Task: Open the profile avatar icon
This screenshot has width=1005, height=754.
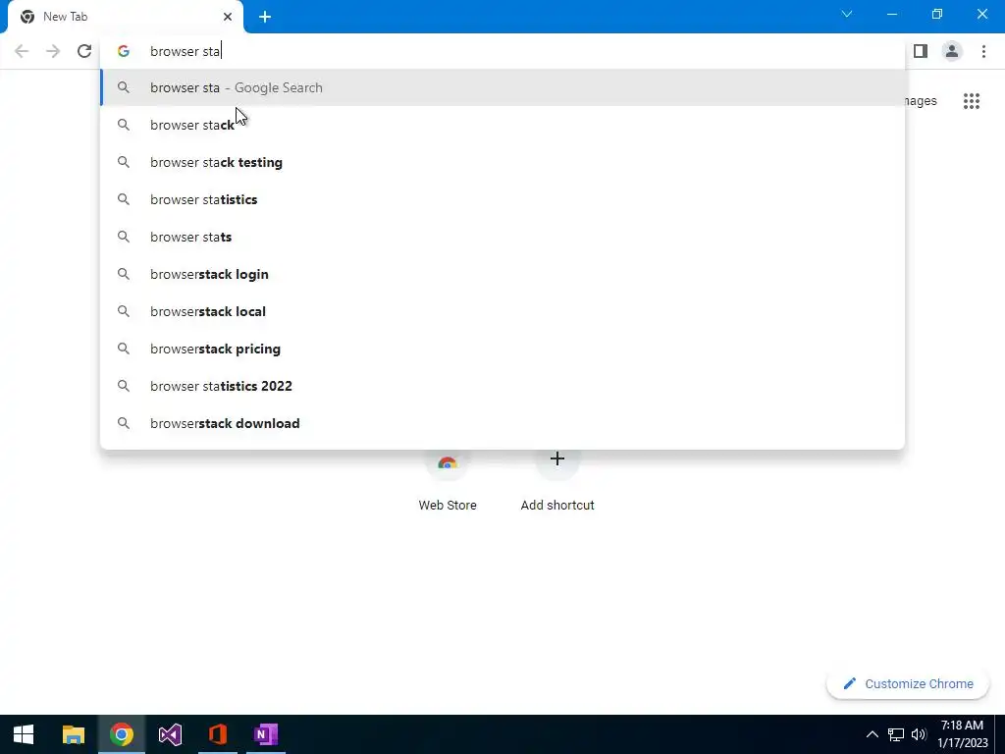Action: coord(952,51)
